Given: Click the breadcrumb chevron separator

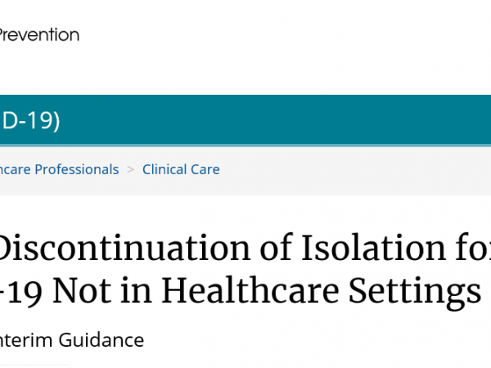Looking at the screenshot, I should tap(131, 169).
